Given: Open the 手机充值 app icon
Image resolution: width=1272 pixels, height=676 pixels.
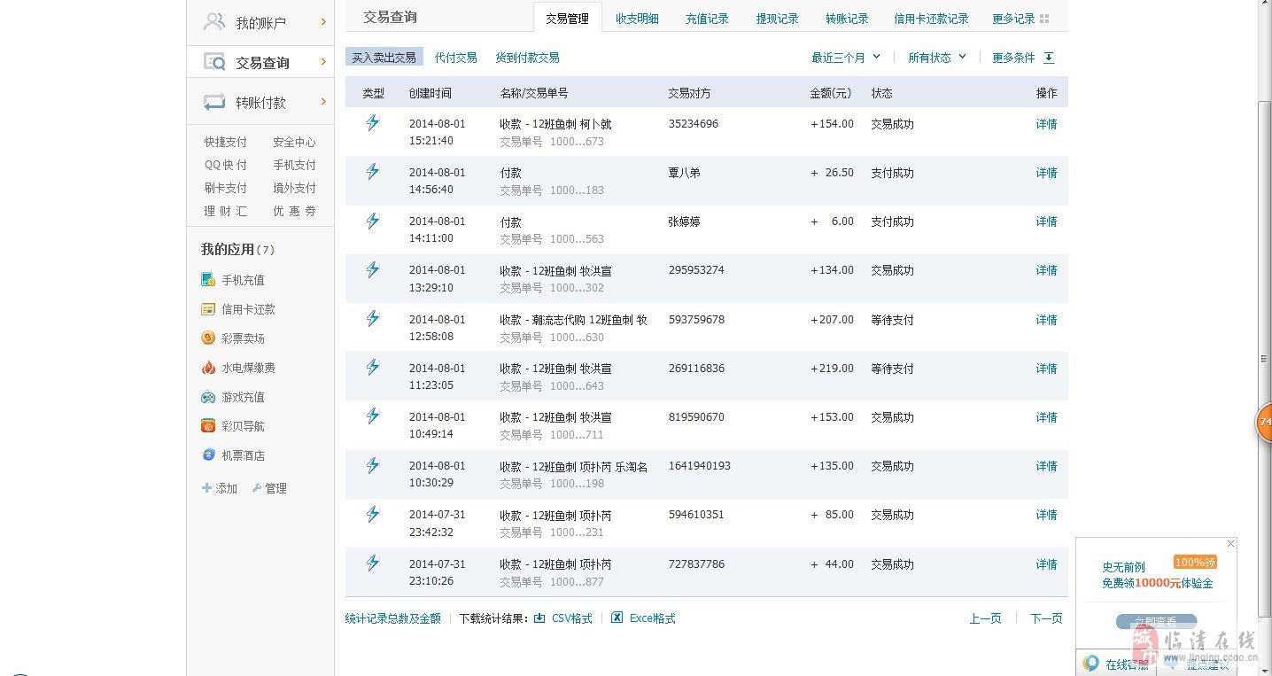Looking at the screenshot, I should click(x=208, y=280).
